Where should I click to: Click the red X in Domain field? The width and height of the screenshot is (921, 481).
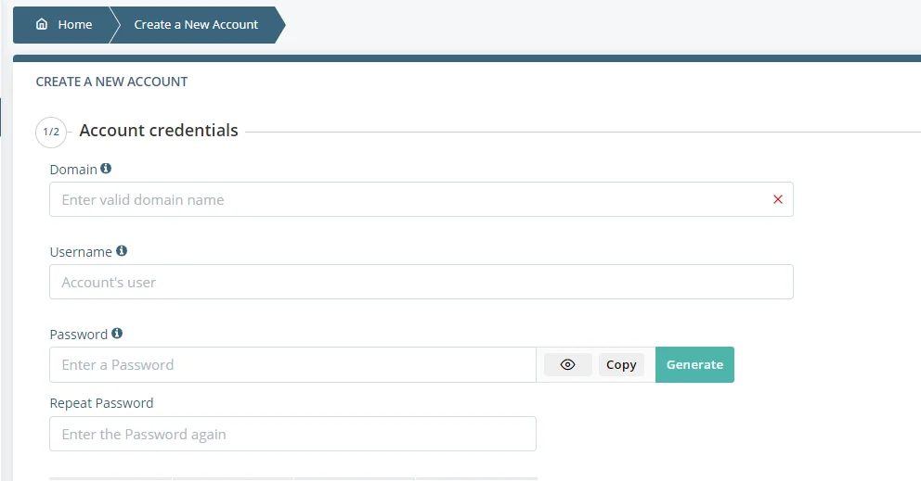coord(778,199)
